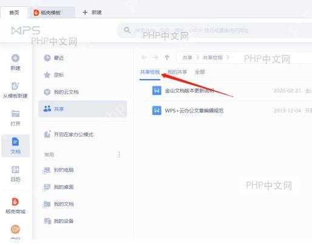Click the 我的桌面 icon
The height and width of the screenshot is (245, 312).
pos(47,187)
